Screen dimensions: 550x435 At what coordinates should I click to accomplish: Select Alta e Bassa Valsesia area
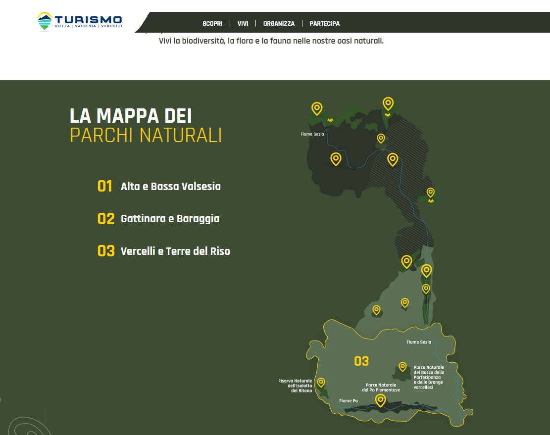[170, 187]
